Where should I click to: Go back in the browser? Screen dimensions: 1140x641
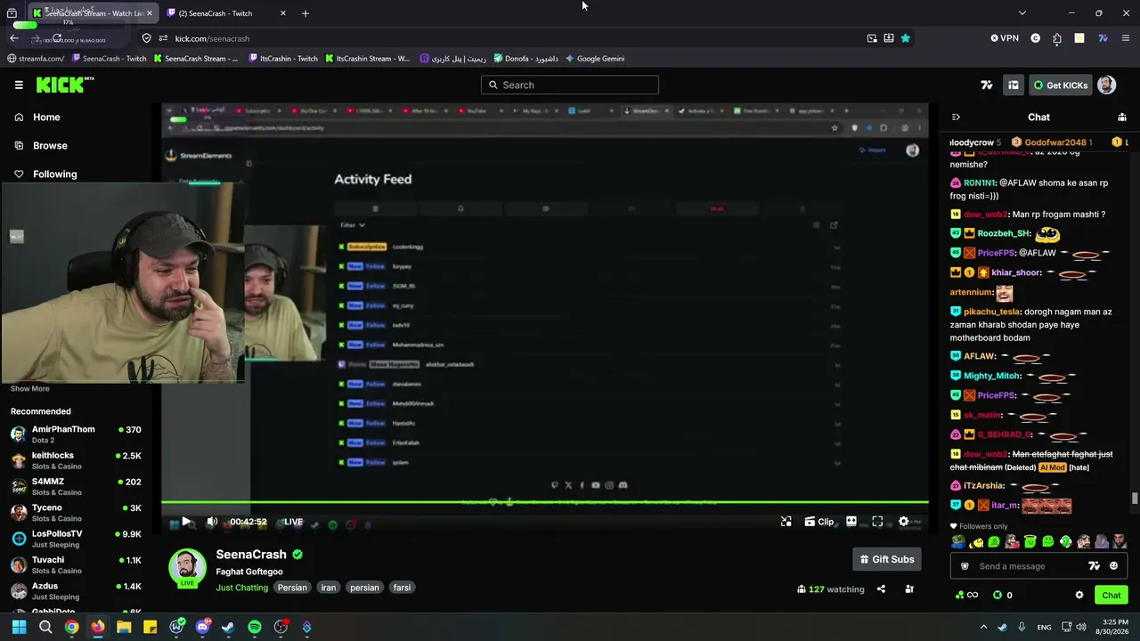[x=14, y=38]
